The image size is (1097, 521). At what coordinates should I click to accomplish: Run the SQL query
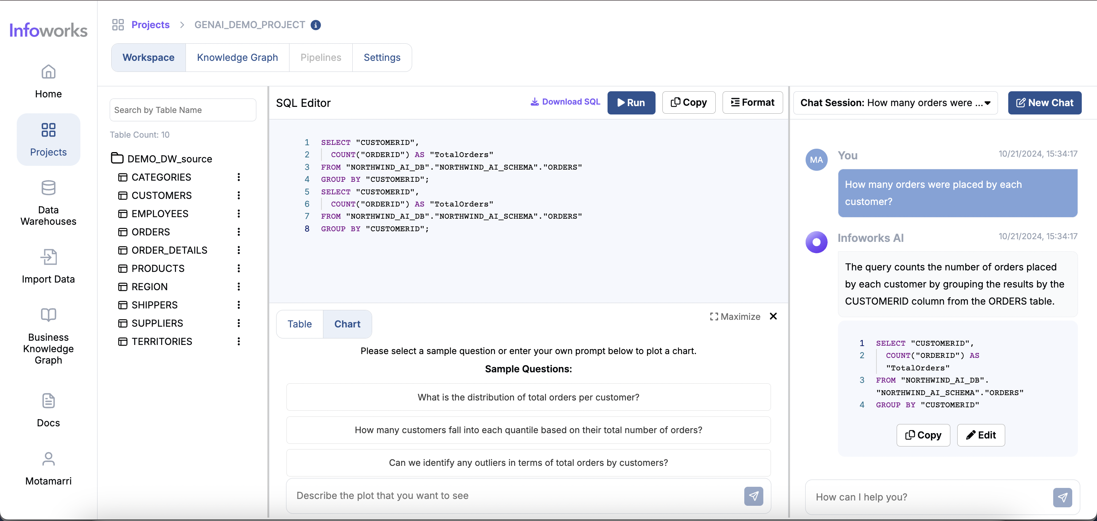pos(631,103)
